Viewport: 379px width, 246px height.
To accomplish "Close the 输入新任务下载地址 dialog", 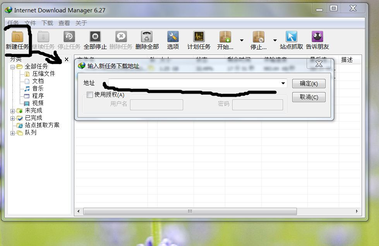I will 319,64.
